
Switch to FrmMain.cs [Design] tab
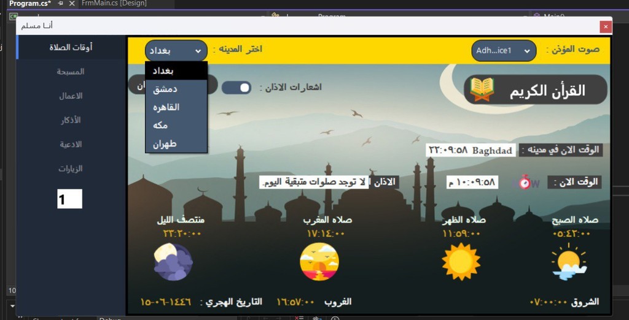pos(114,3)
